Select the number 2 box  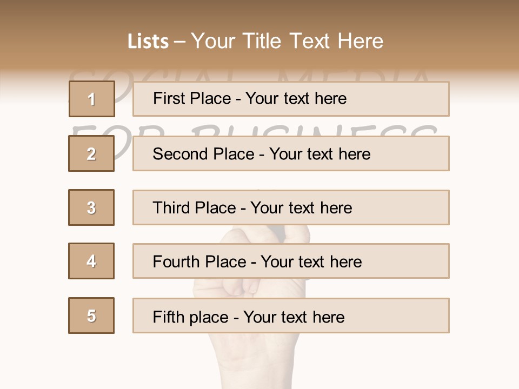click(x=91, y=154)
